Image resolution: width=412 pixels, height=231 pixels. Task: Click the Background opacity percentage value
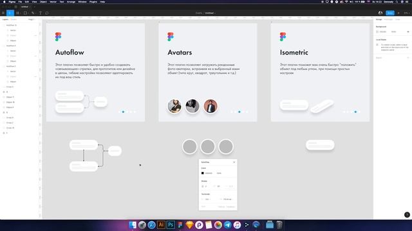point(393,31)
